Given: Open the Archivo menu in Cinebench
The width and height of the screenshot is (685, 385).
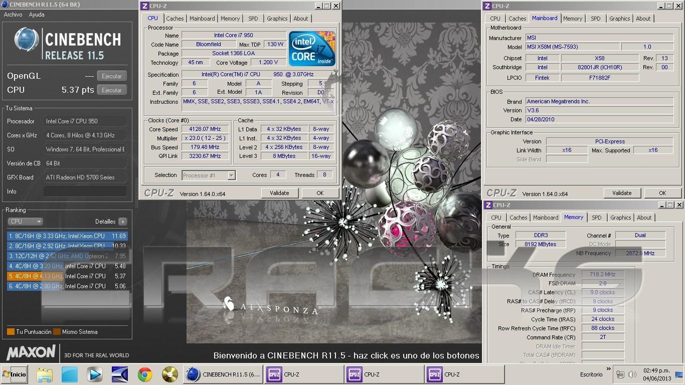Looking at the screenshot, I should click(x=13, y=15).
